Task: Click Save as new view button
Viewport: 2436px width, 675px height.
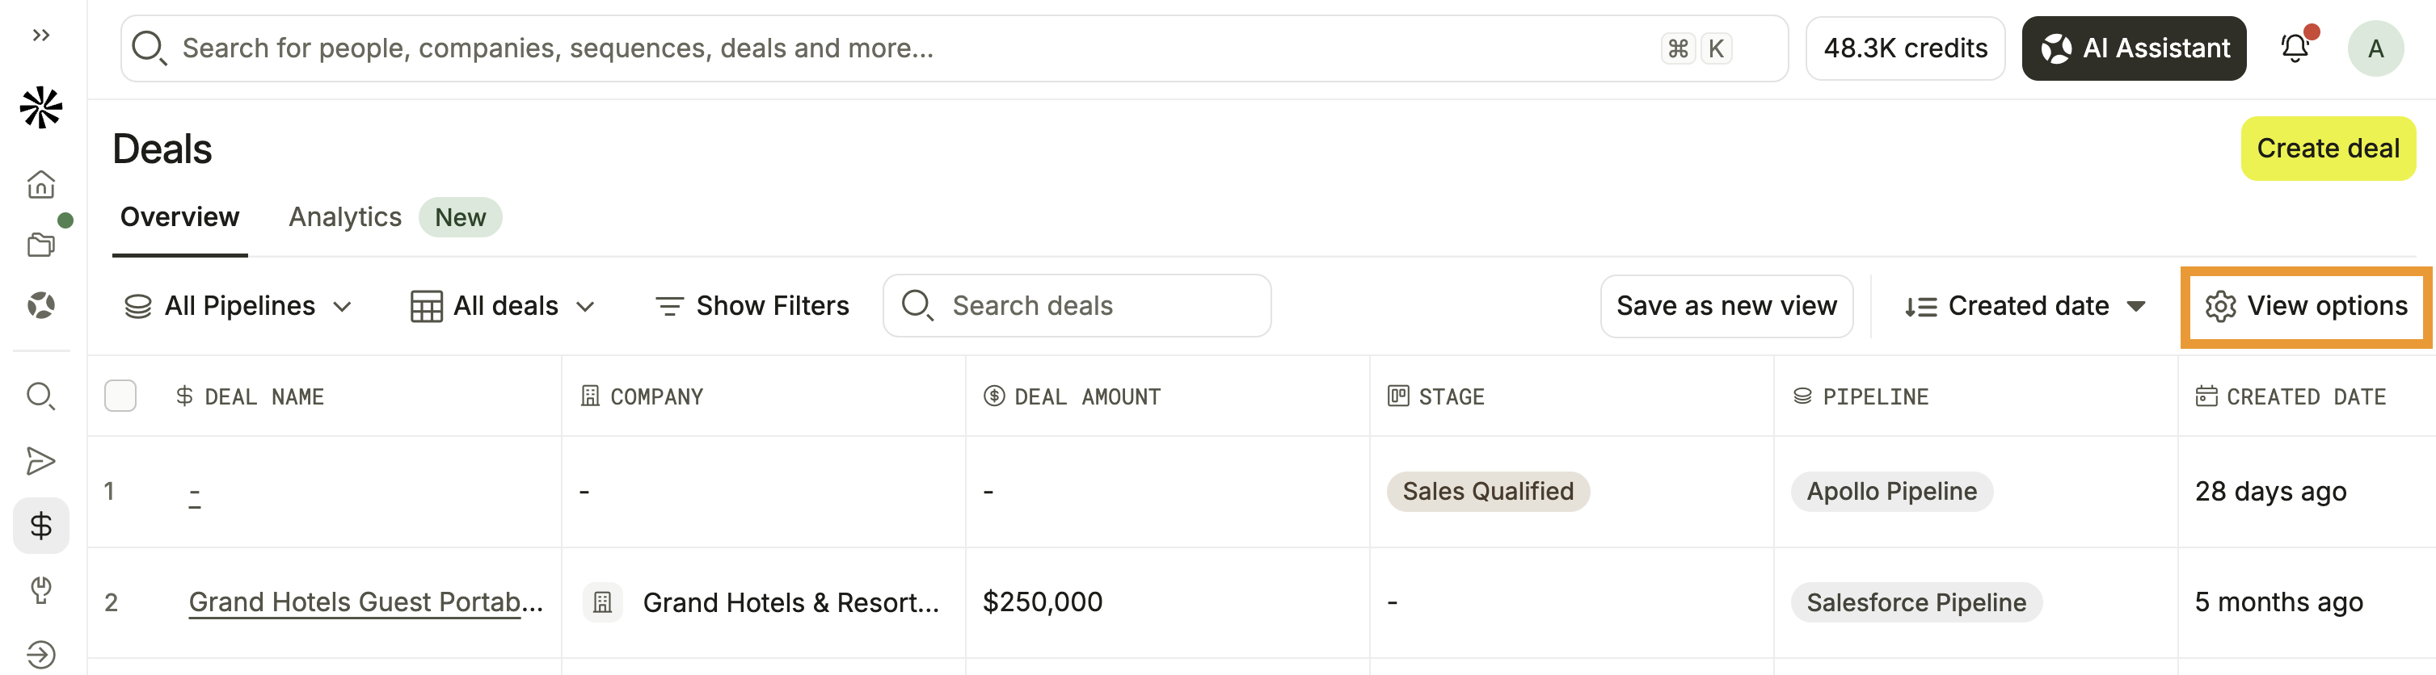Action: pyautogui.click(x=1726, y=306)
